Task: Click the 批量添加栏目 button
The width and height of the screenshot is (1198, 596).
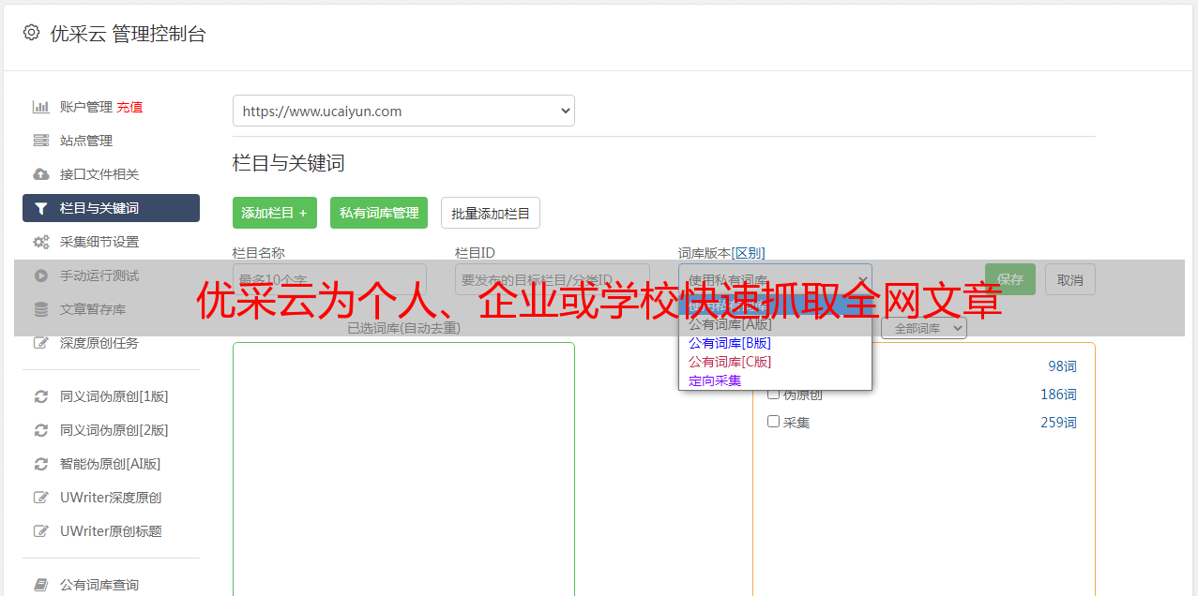Action: point(491,213)
